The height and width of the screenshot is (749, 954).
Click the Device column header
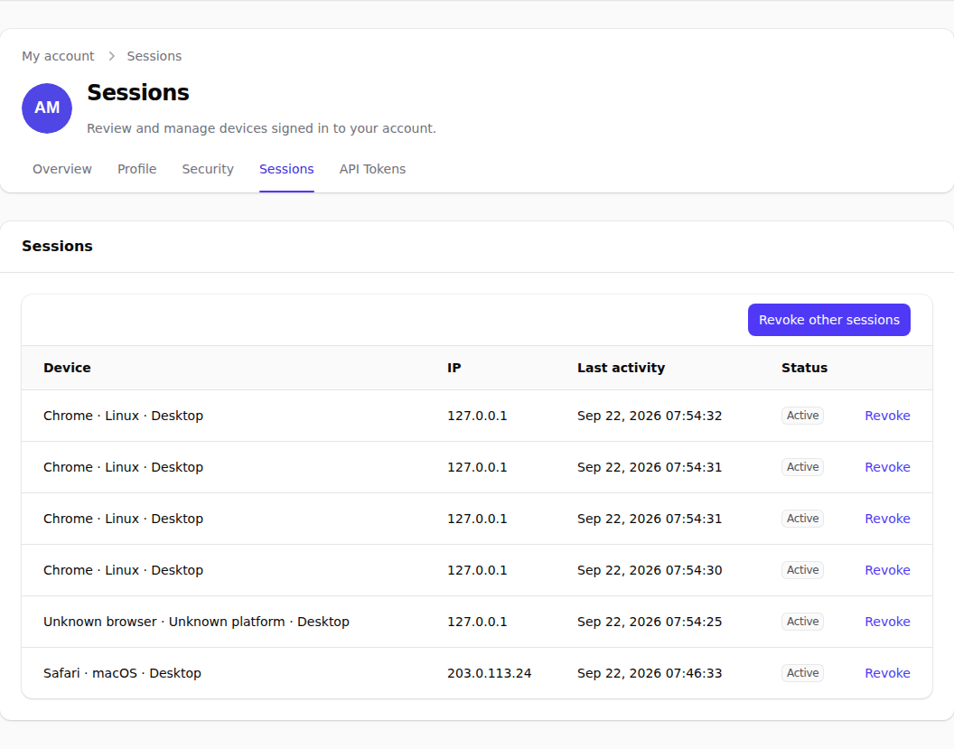(x=67, y=368)
